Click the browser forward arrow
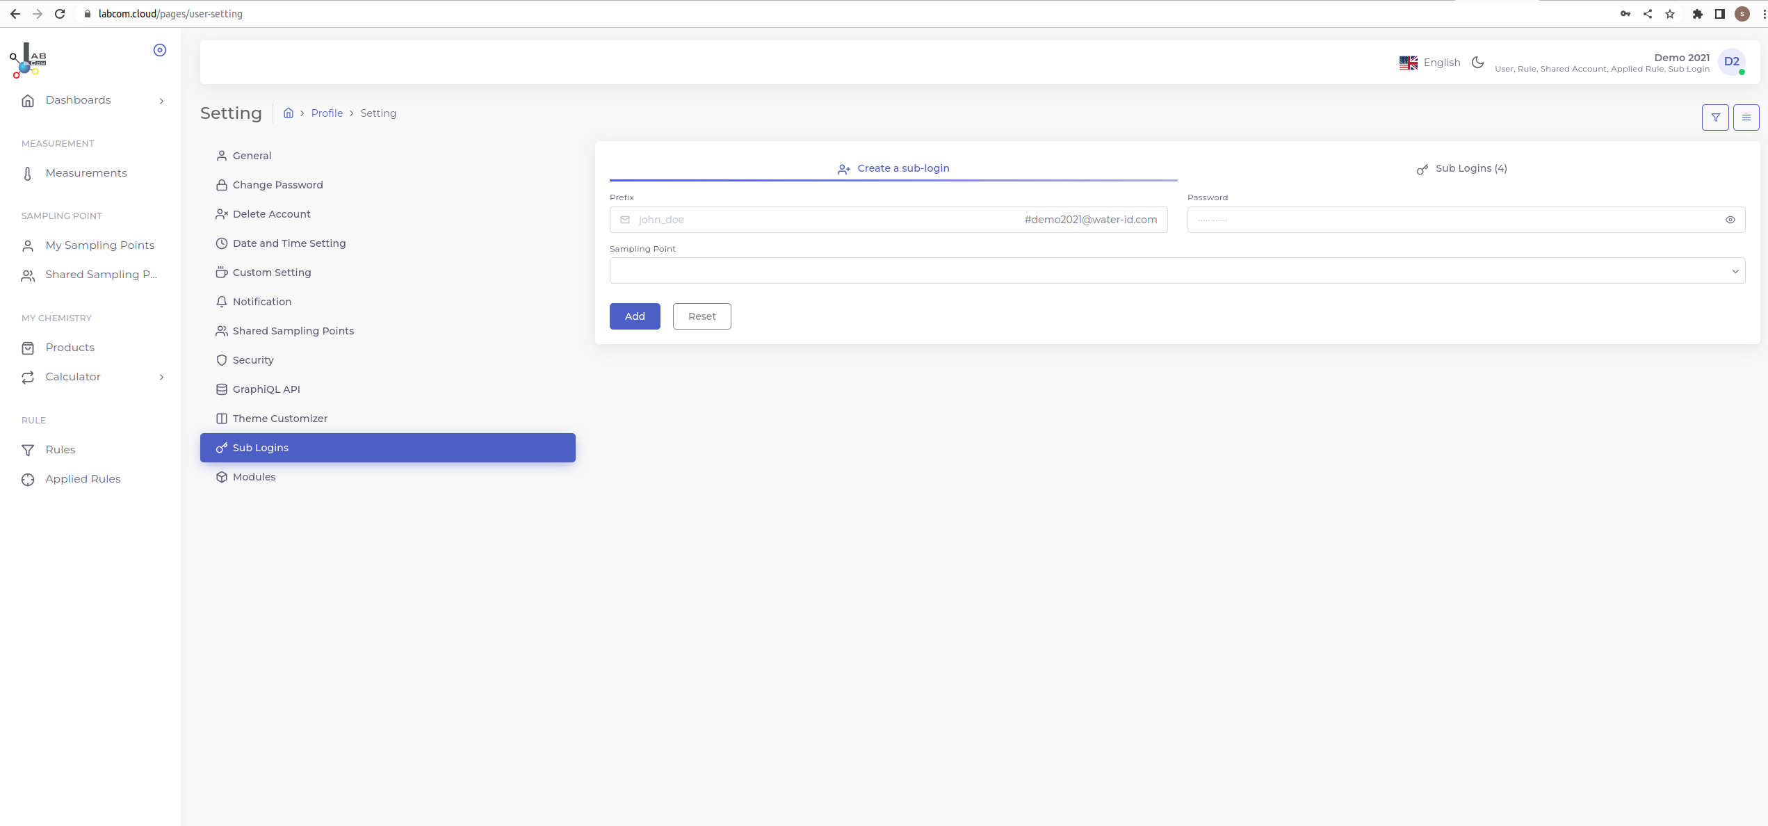1768x826 pixels. click(38, 14)
